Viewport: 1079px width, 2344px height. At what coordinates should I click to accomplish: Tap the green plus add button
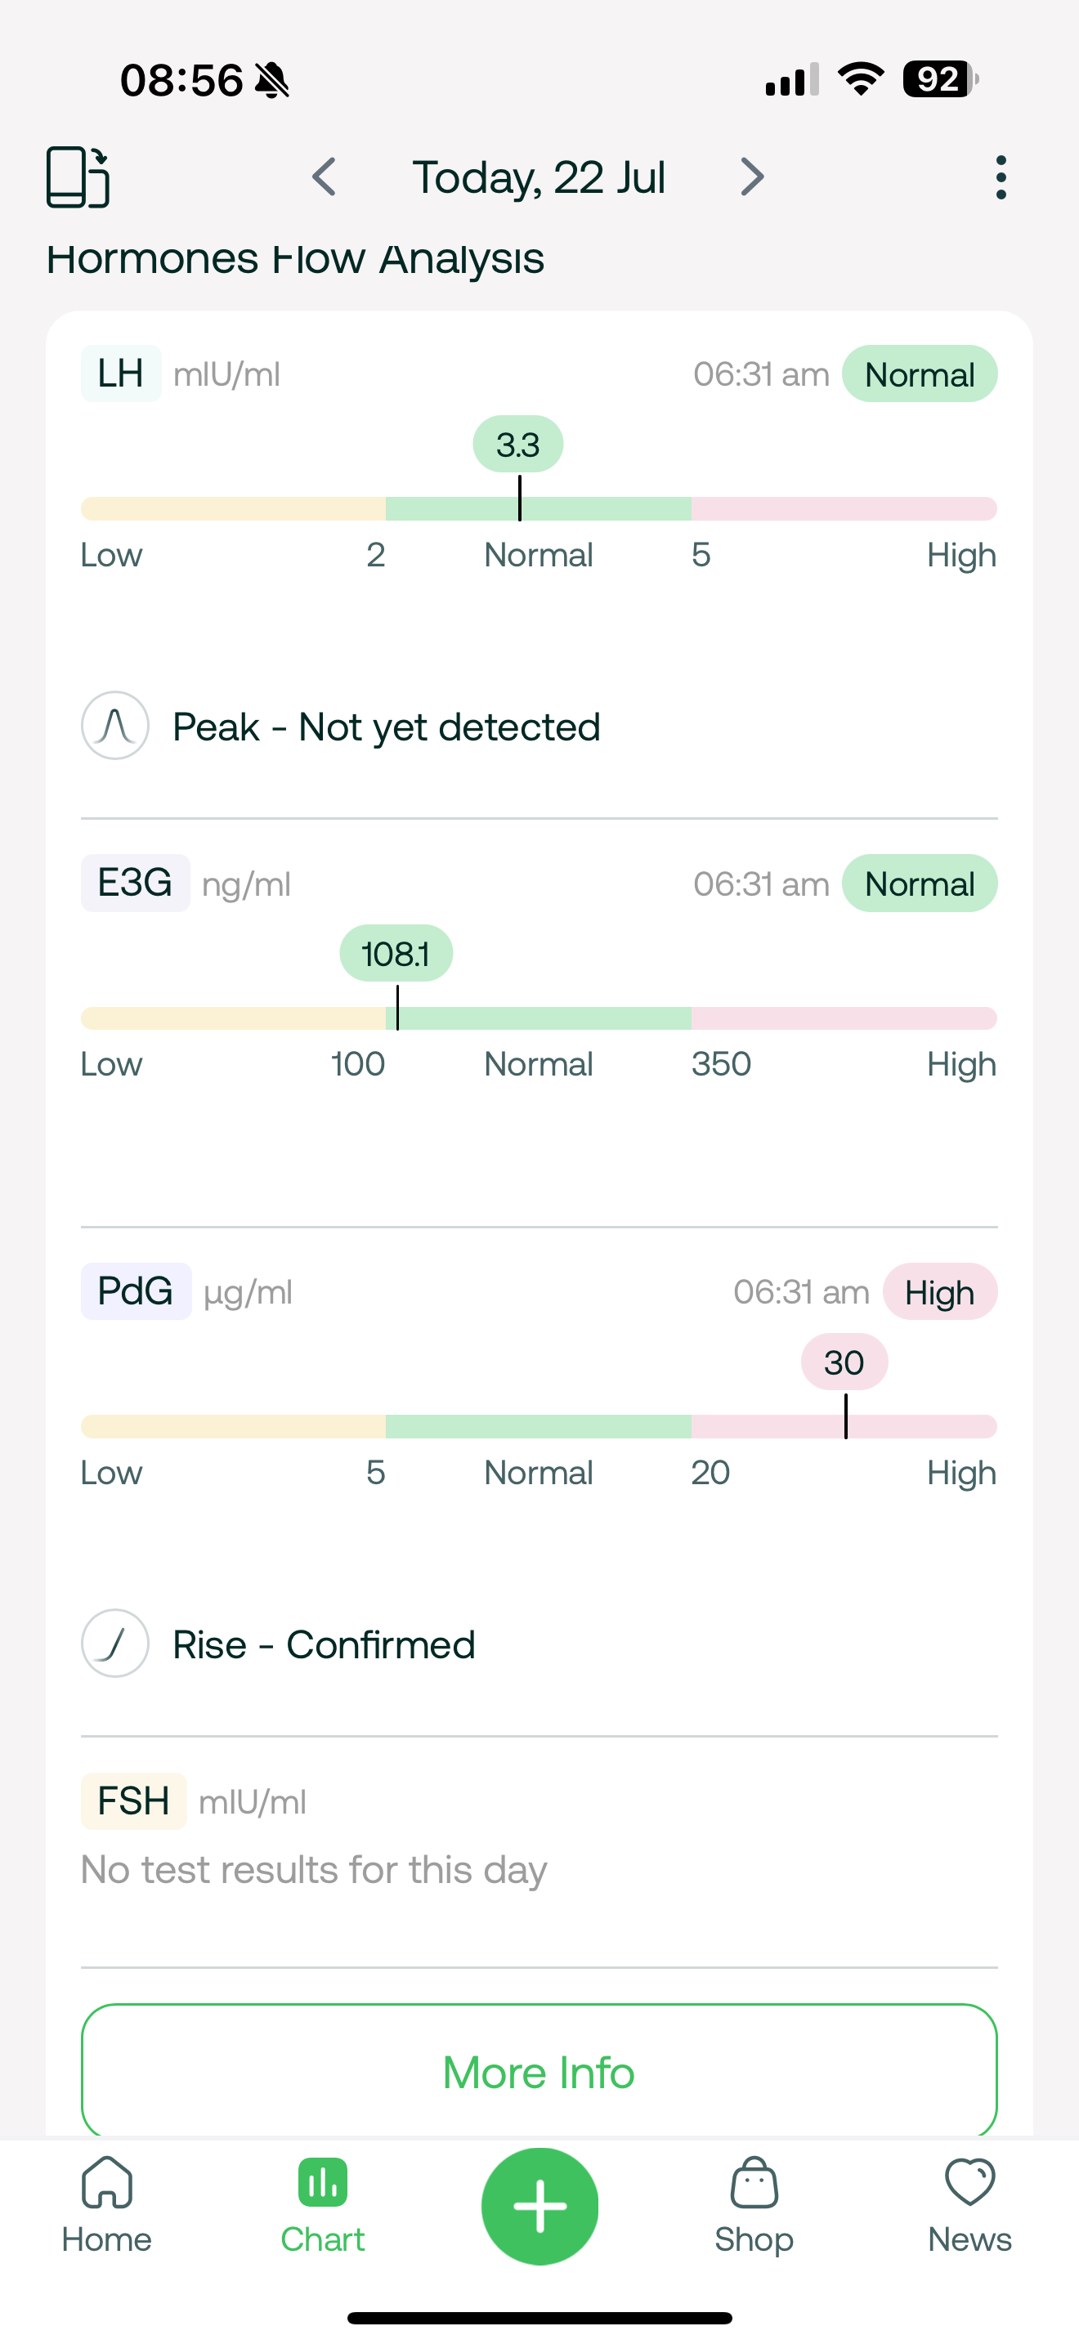click(x=539, y=2206)
